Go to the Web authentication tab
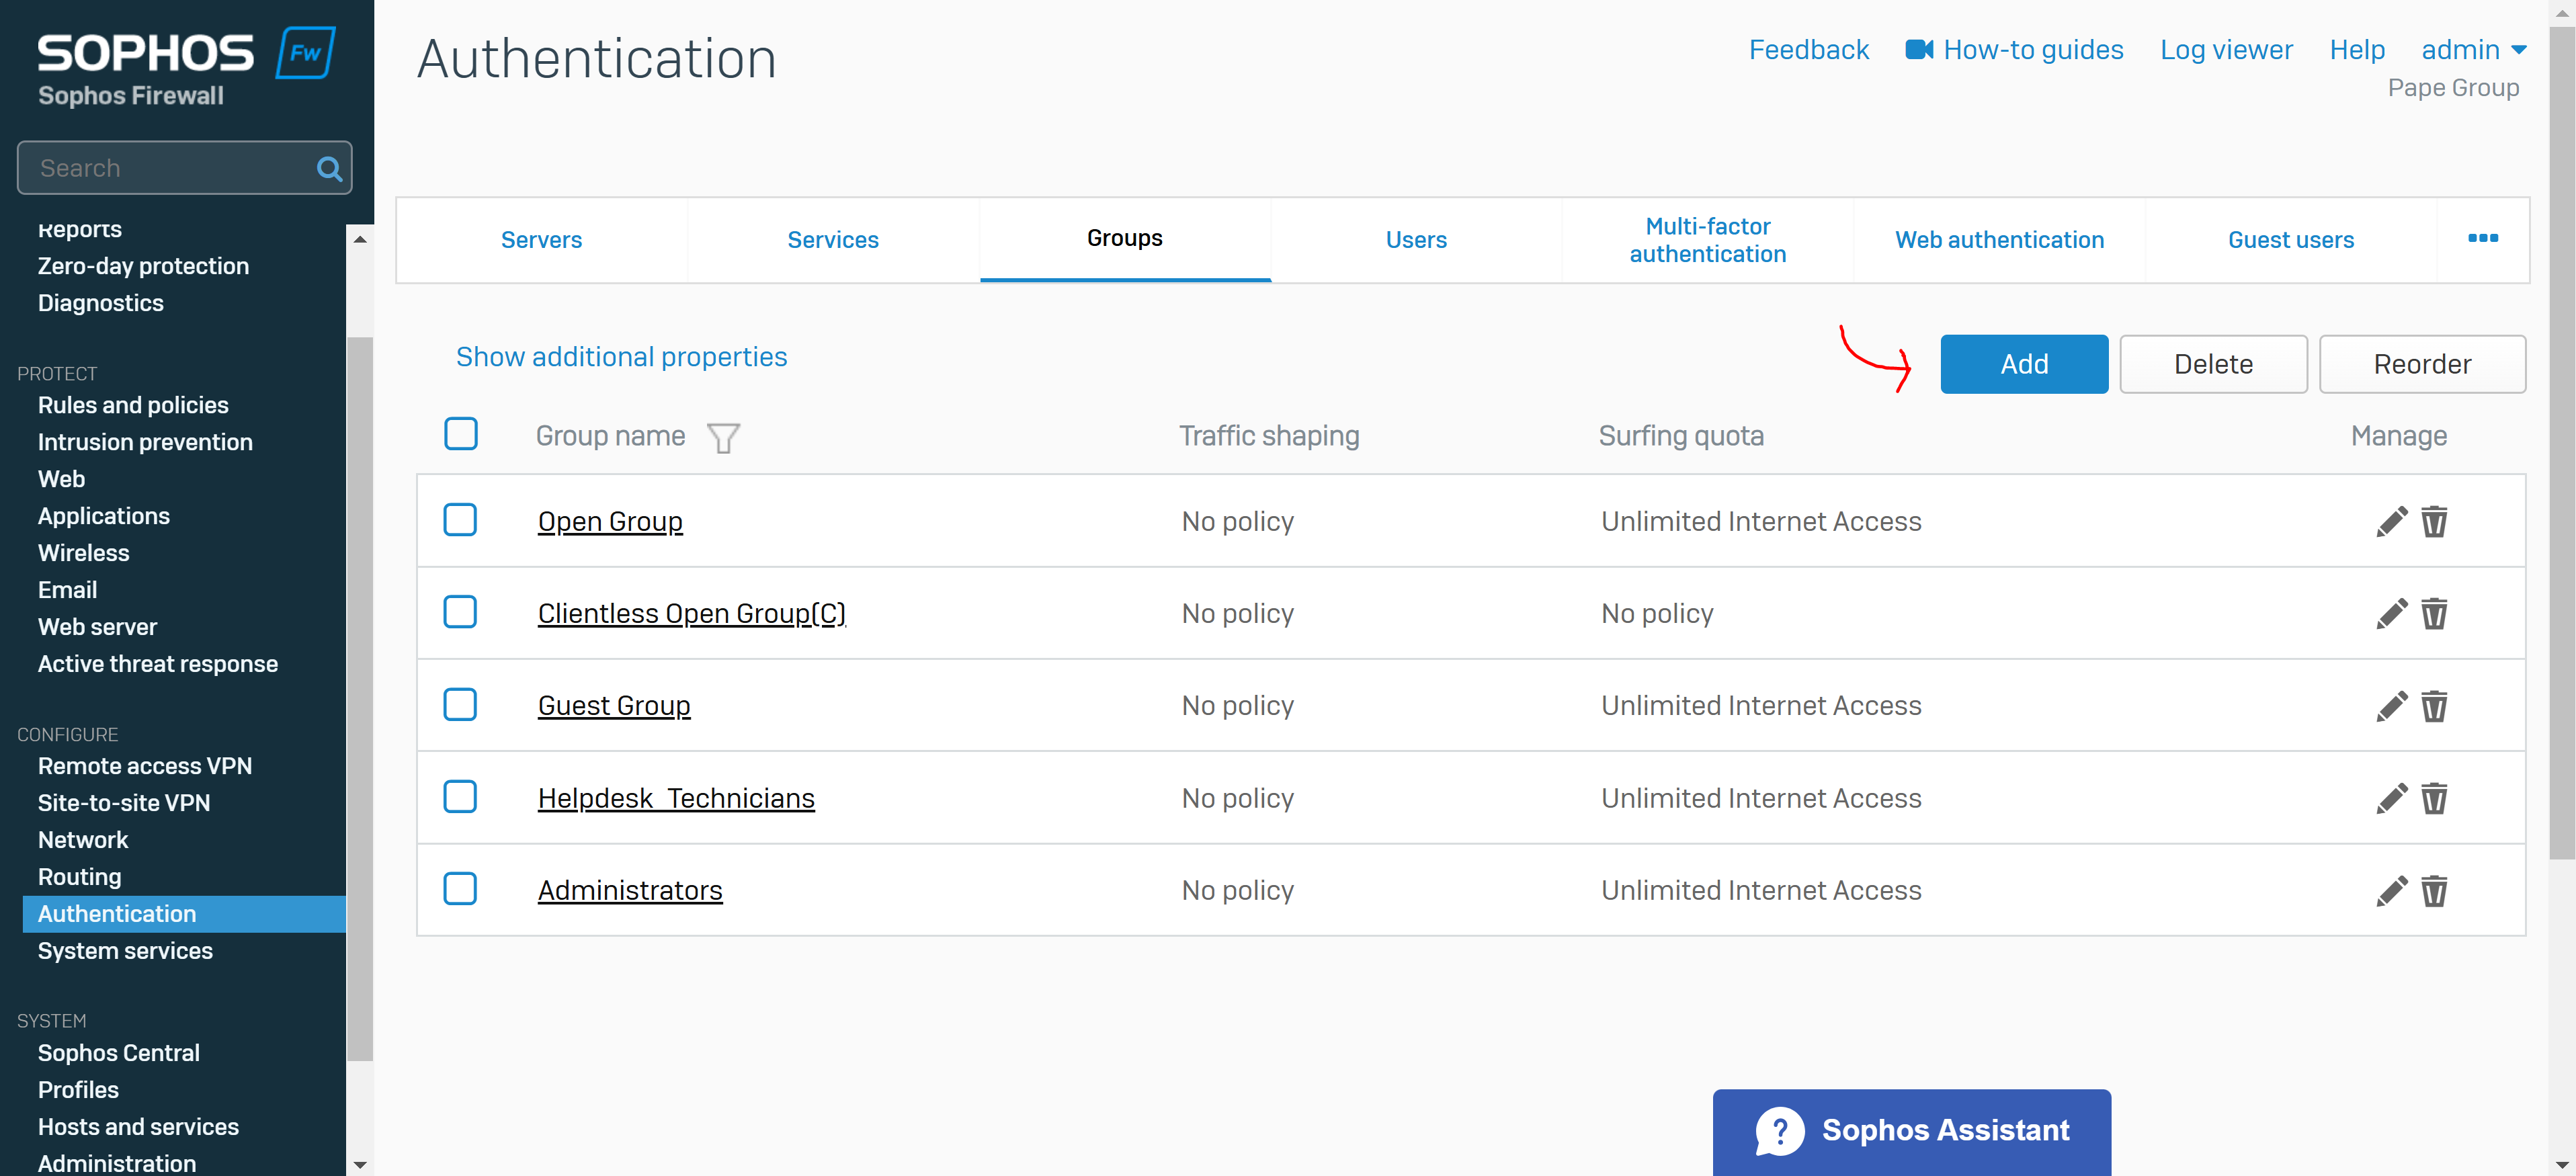This screenshot has width=2576, height=1176. (x=2000, y=240)
